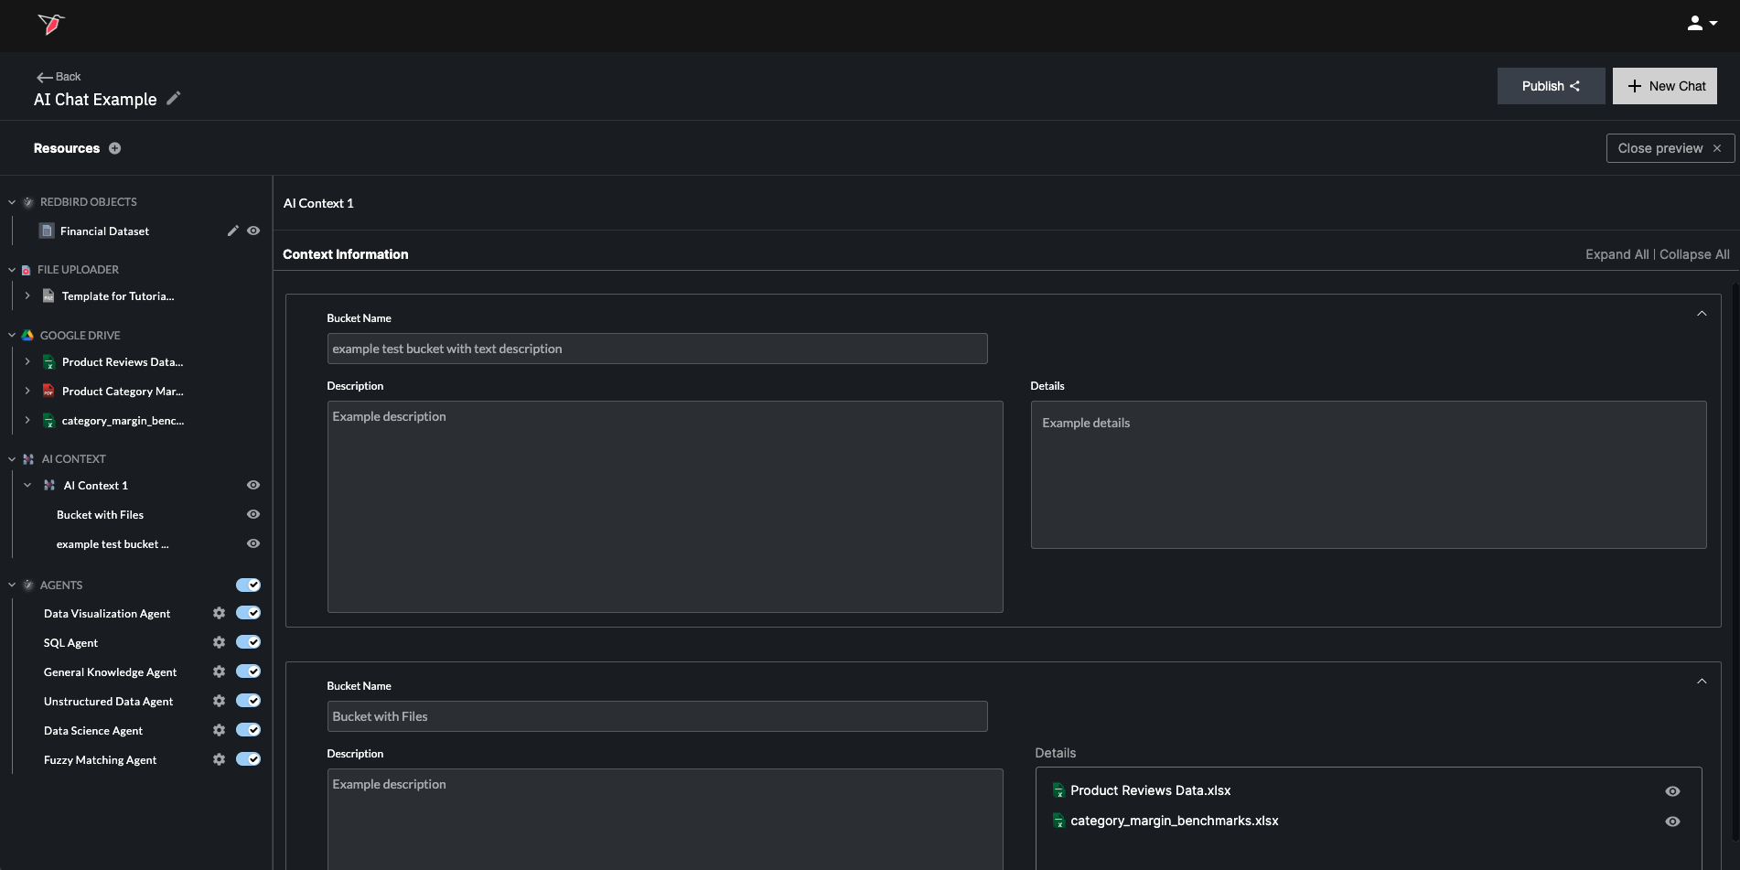This screenshot has width=1740, height=870.
Task: Disable the Unstructured Data Agent
Action: 248,701
